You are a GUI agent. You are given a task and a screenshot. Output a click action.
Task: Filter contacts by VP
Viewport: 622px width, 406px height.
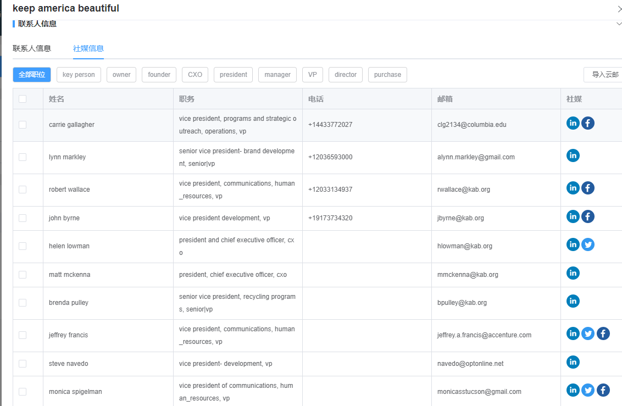313,75
